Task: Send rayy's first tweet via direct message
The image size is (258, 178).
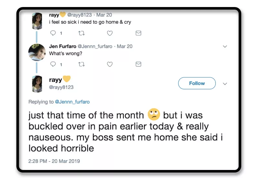Action: point(138,33)
